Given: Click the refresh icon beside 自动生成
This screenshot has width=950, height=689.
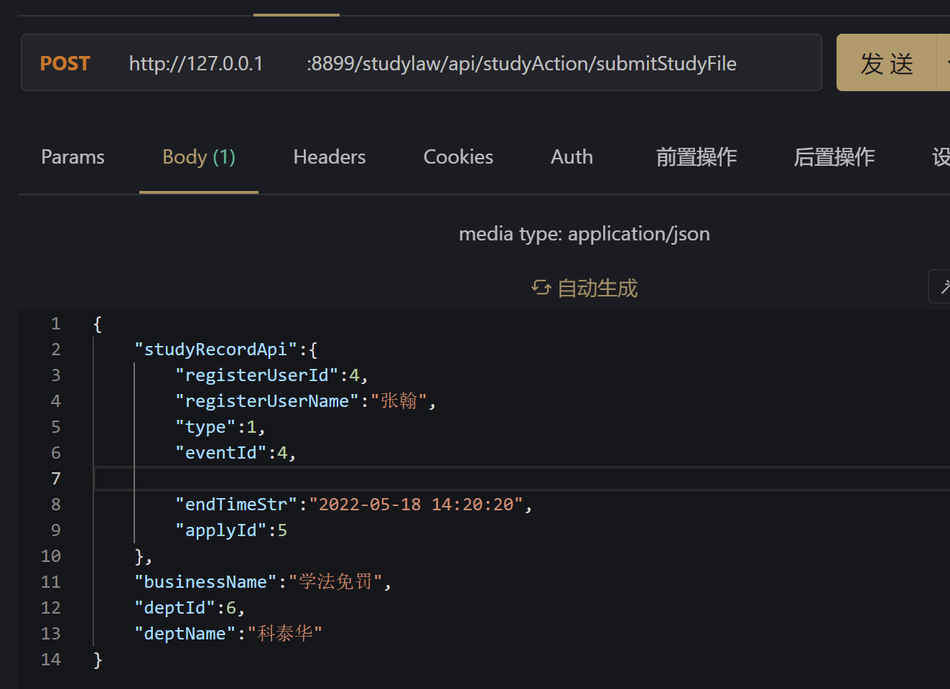Looking at the screenshot, I should pyautogui.click(x=541, y=288).
